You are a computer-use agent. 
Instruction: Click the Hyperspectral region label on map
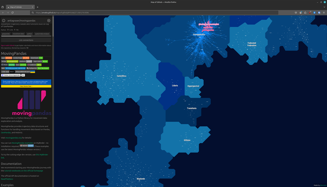[193, 86]
